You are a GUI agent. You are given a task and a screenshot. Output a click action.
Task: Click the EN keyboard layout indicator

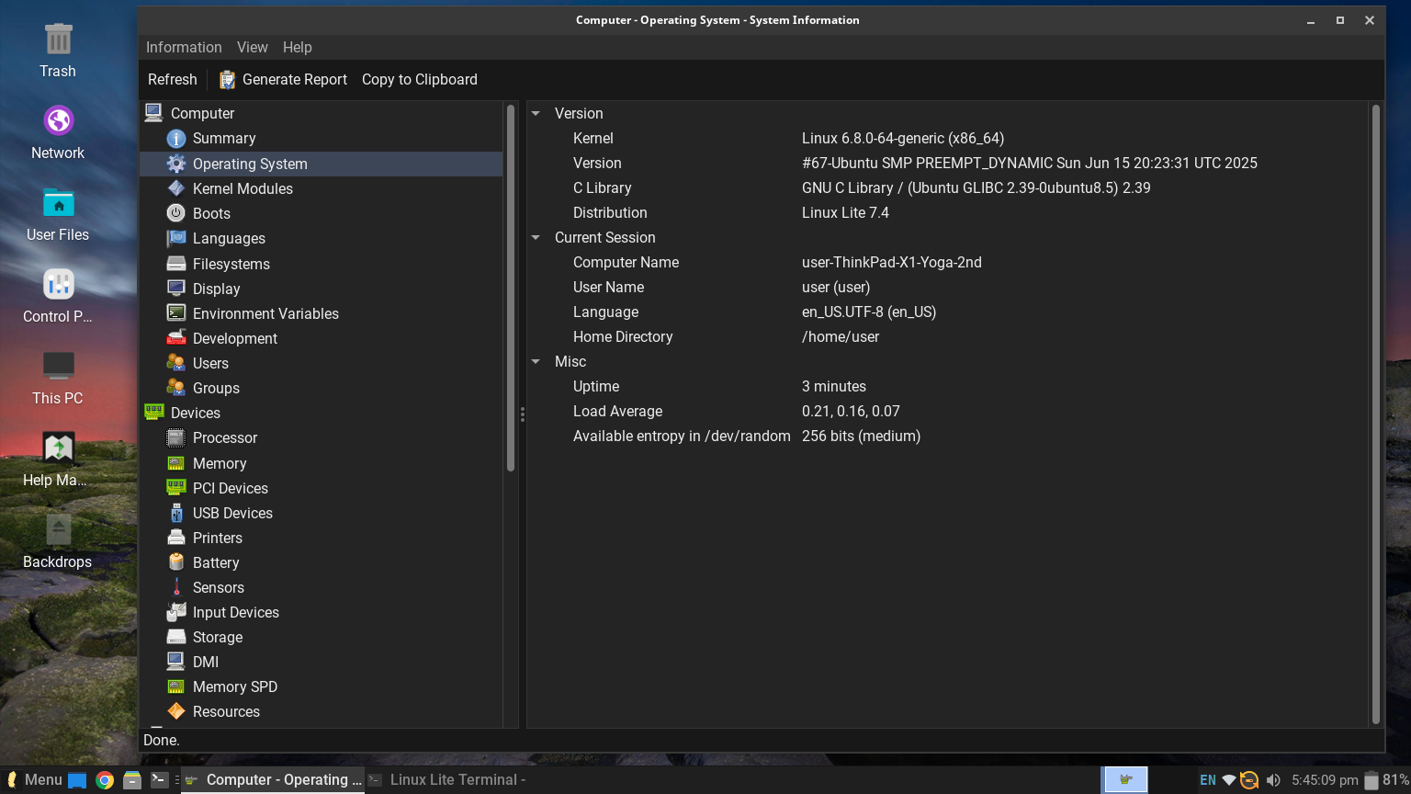click(1208, 780)
